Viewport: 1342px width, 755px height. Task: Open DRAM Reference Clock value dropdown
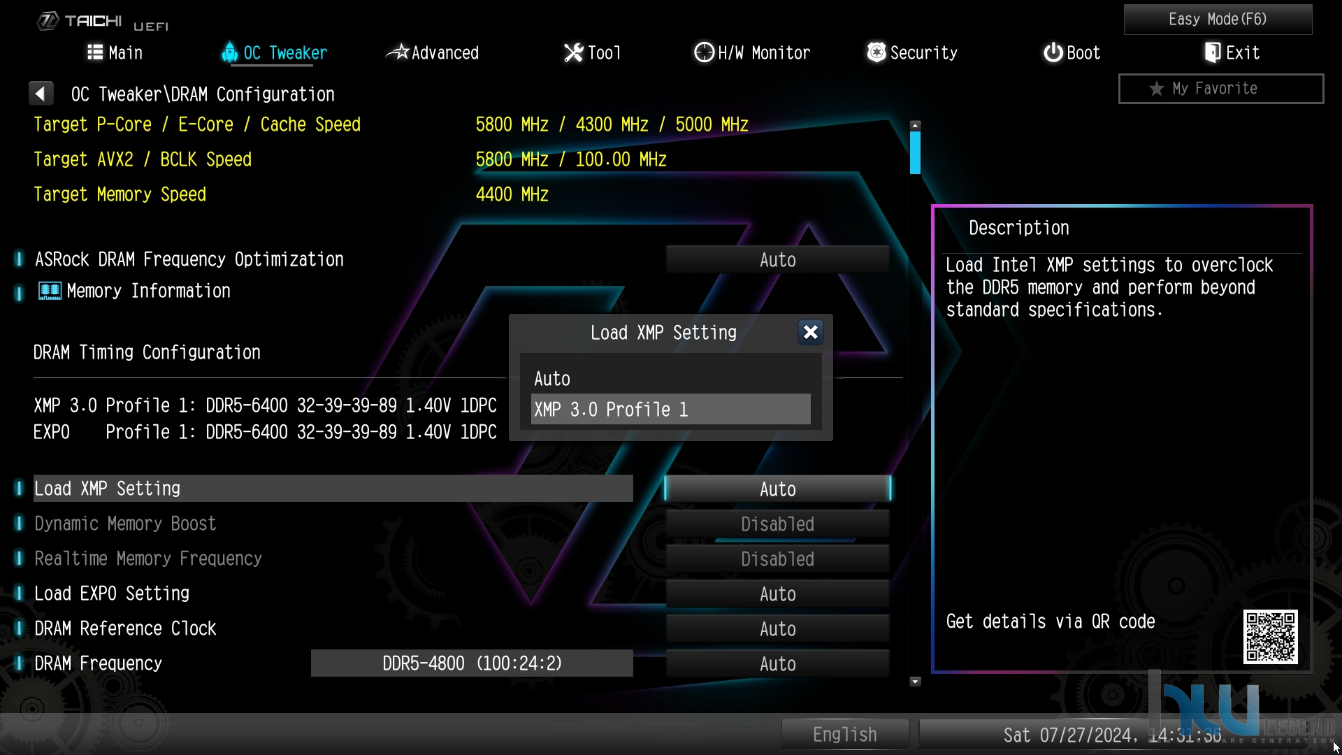tap(777, 628)
